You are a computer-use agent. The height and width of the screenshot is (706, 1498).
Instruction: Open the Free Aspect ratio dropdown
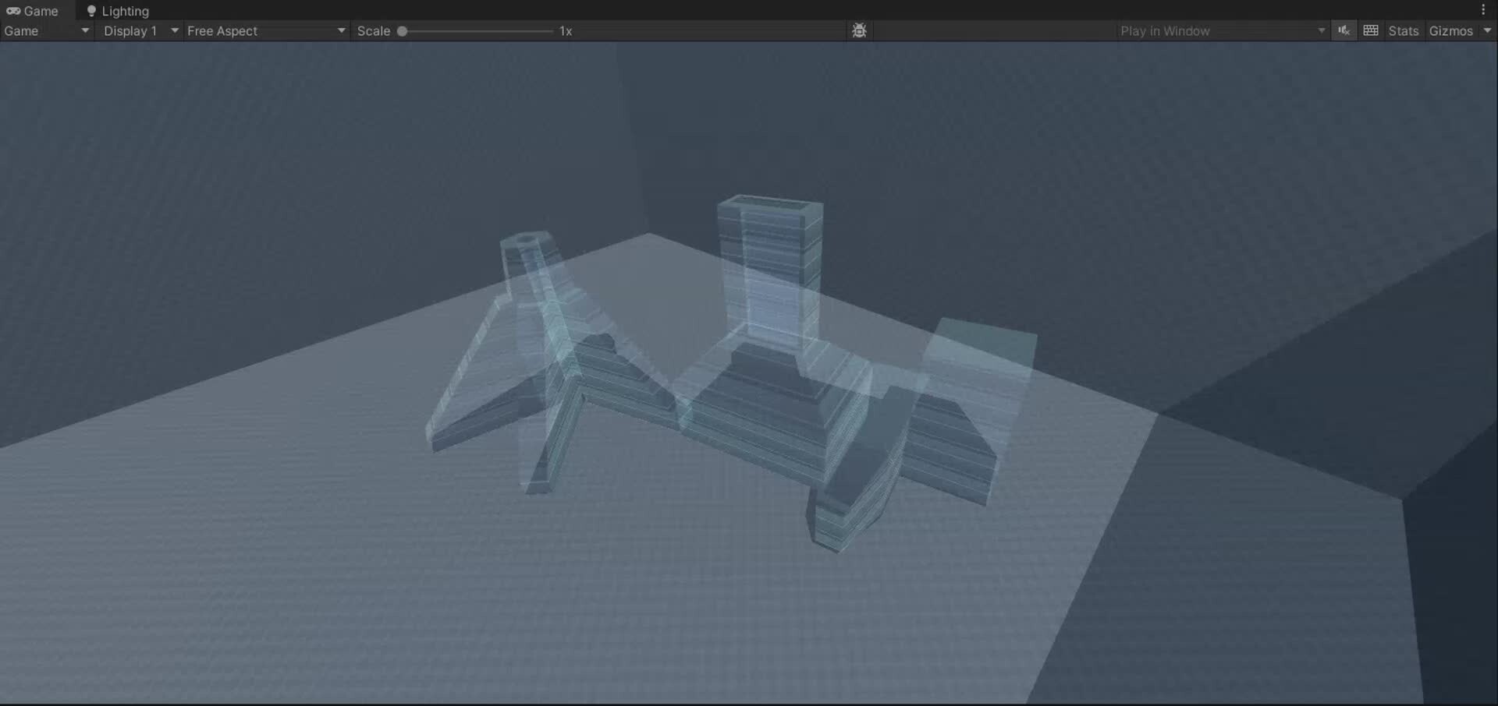(265, 30)
